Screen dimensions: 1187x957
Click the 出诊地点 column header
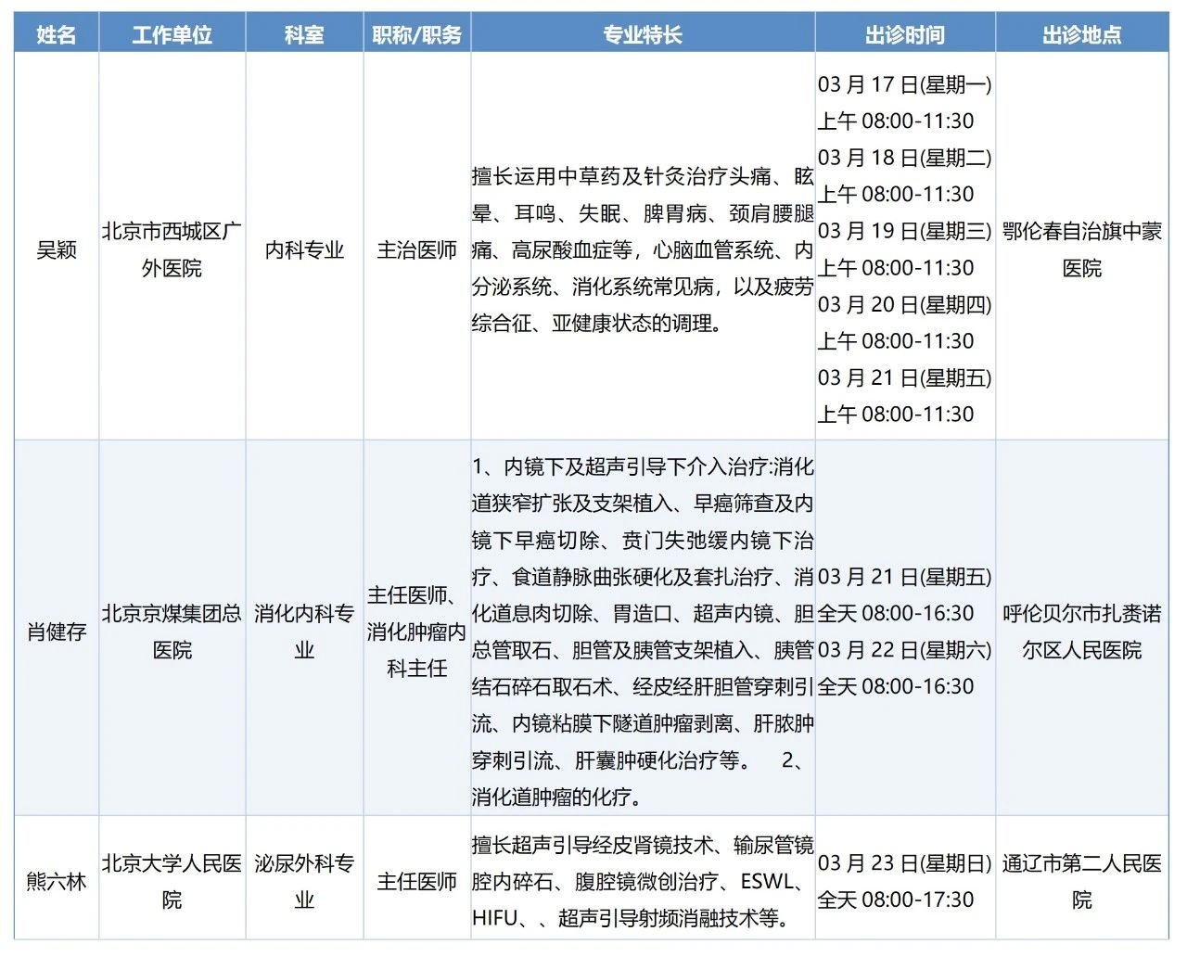(1082, 35)
